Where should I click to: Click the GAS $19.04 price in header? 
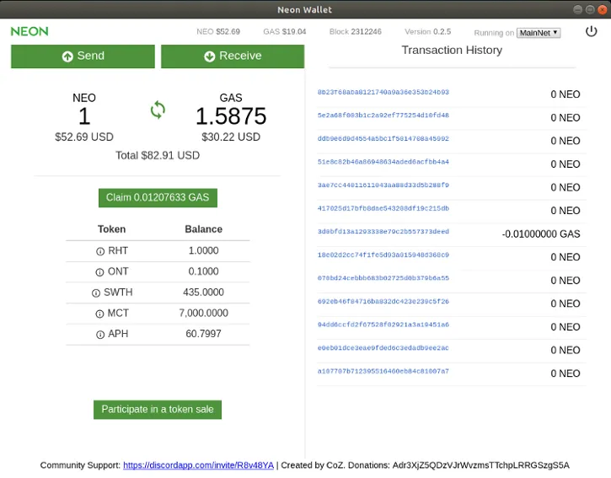point(285,31)
